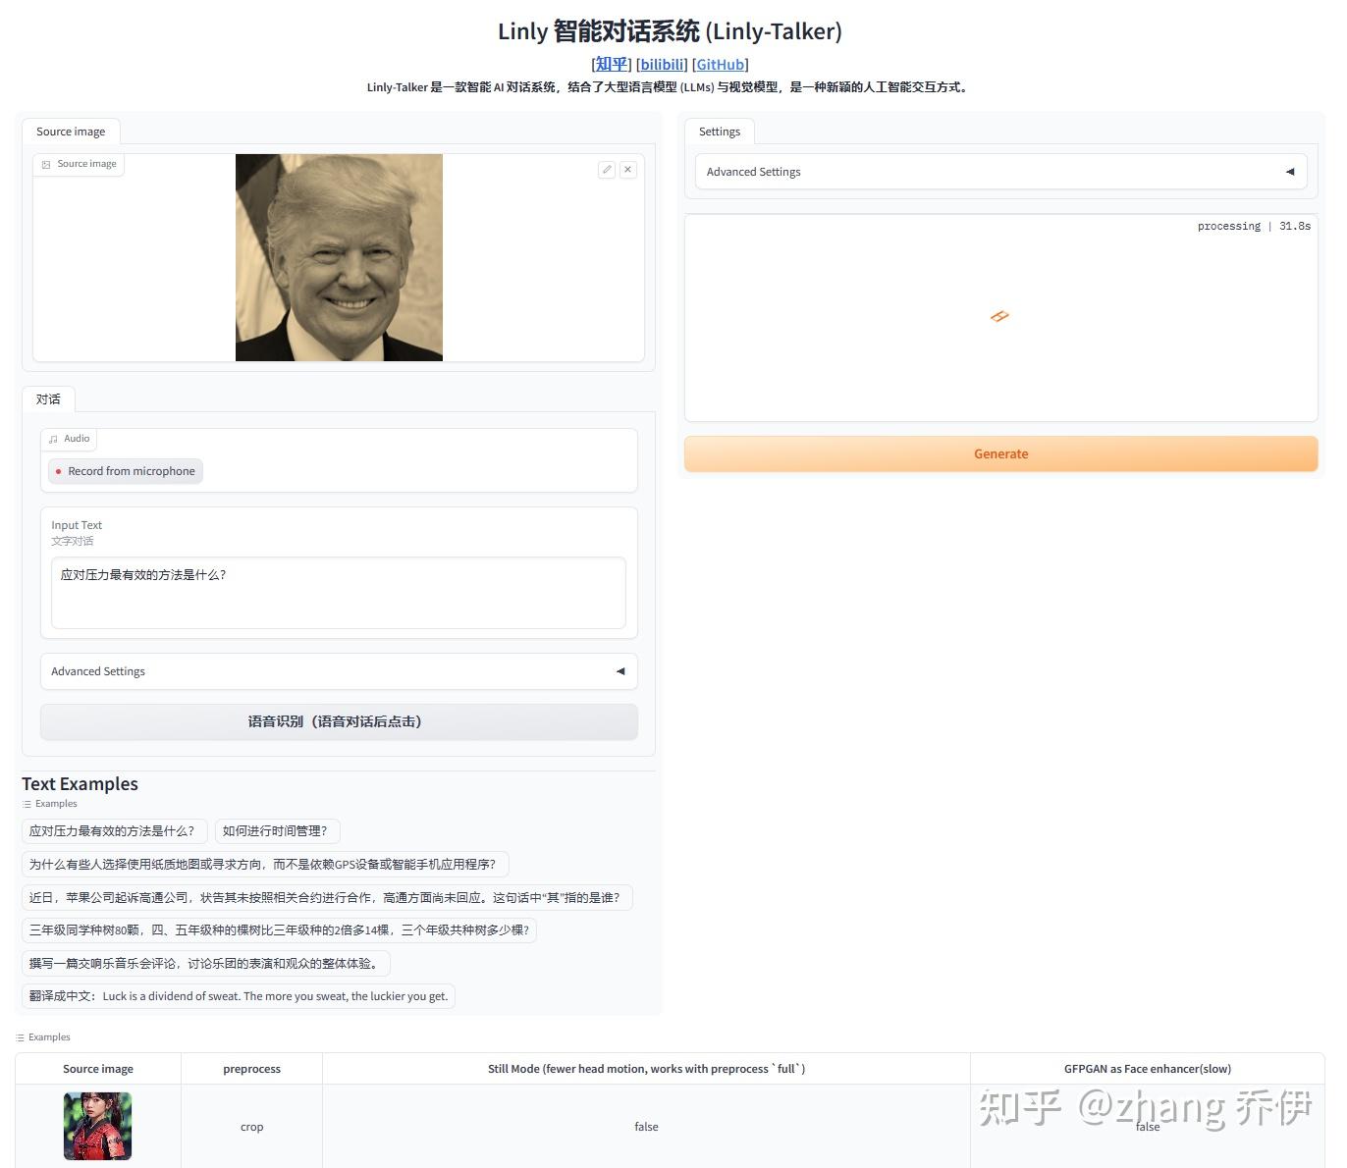Clear the source image using the X icon
Screen dimensions: 1347x1168
[627, 169]
